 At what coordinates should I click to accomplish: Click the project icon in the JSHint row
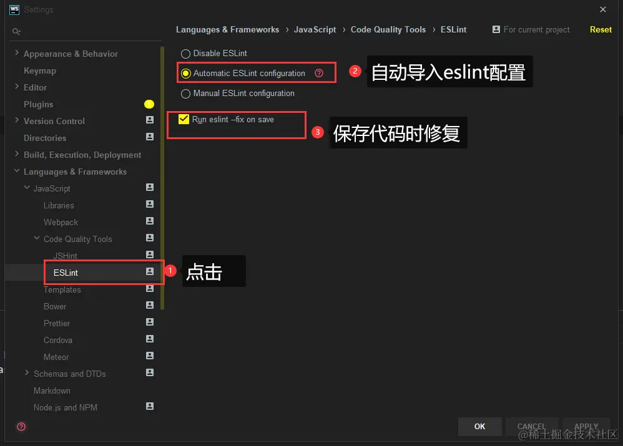tap(150, 254)
